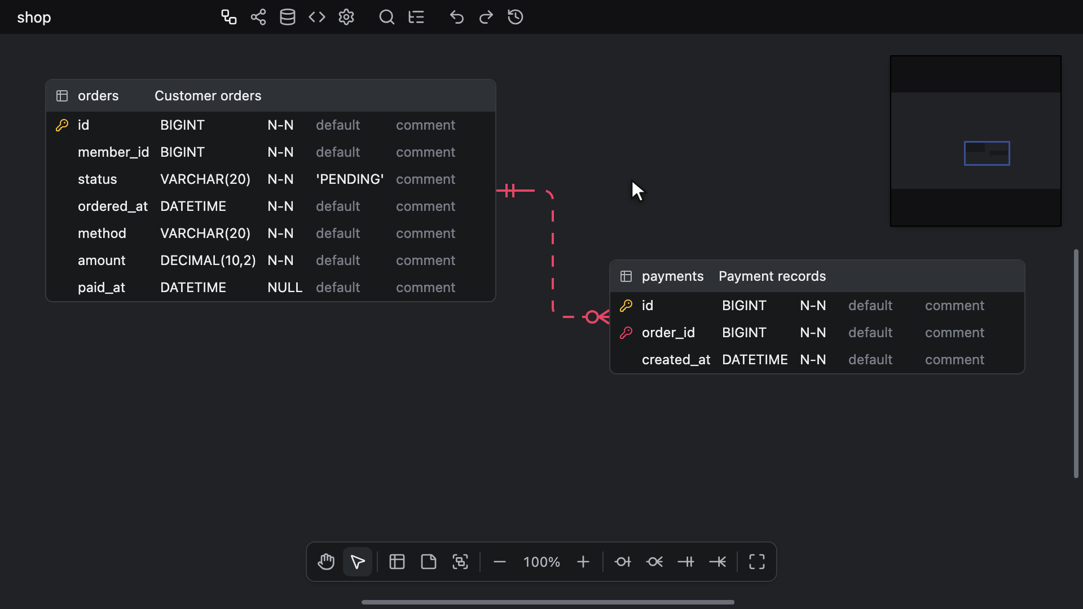Zoom in with the plus button

pos(583,562)
